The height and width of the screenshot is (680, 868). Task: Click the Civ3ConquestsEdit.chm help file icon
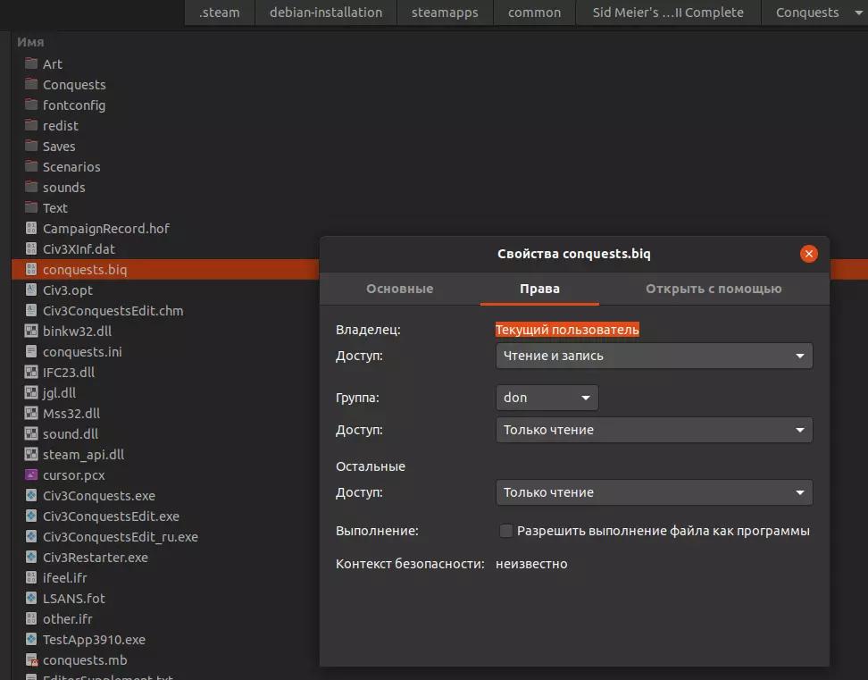(x=31, y=311)
